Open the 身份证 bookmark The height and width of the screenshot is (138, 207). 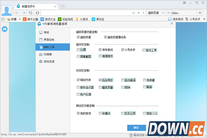point(98,19)
